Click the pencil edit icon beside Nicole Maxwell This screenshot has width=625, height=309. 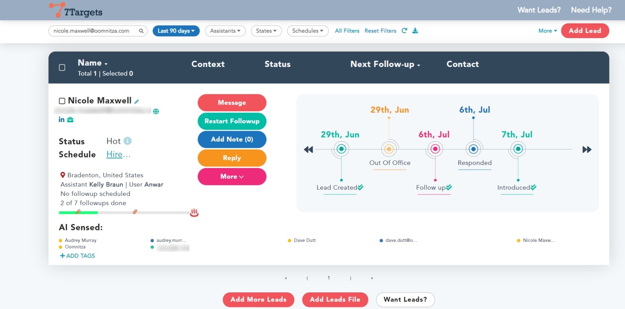coord(137,101)
